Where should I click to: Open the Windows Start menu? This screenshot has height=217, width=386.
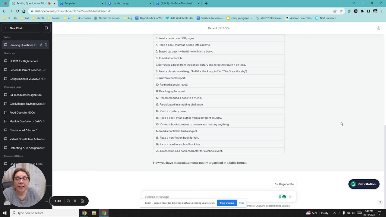[5, 213]
